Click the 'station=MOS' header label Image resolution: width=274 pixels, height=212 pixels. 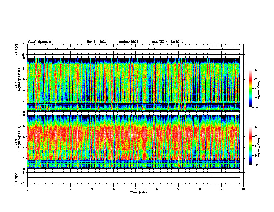coord(129,42)
